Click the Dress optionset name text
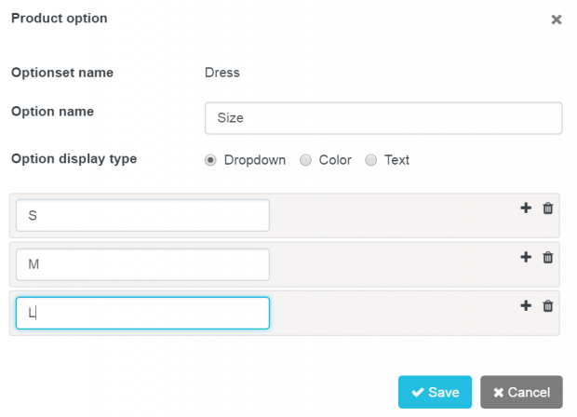Image resolution: width=577 pixels, height=417 pixels. pyautogui.click(x=222, y=73)
